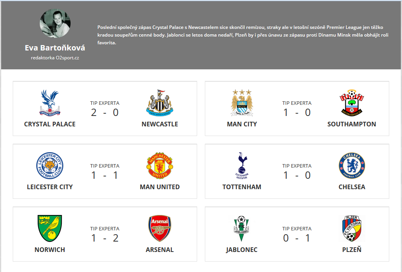Click the 0 - 1 Jablonec–Plzeň tip score
402x272 pixels.
pyautogui.click(x=297, y=238)
